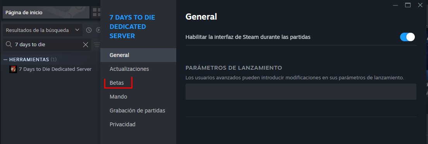Open the grid view collections icon
The width and height of the screenshot is (428, 144).
(96, 12)
